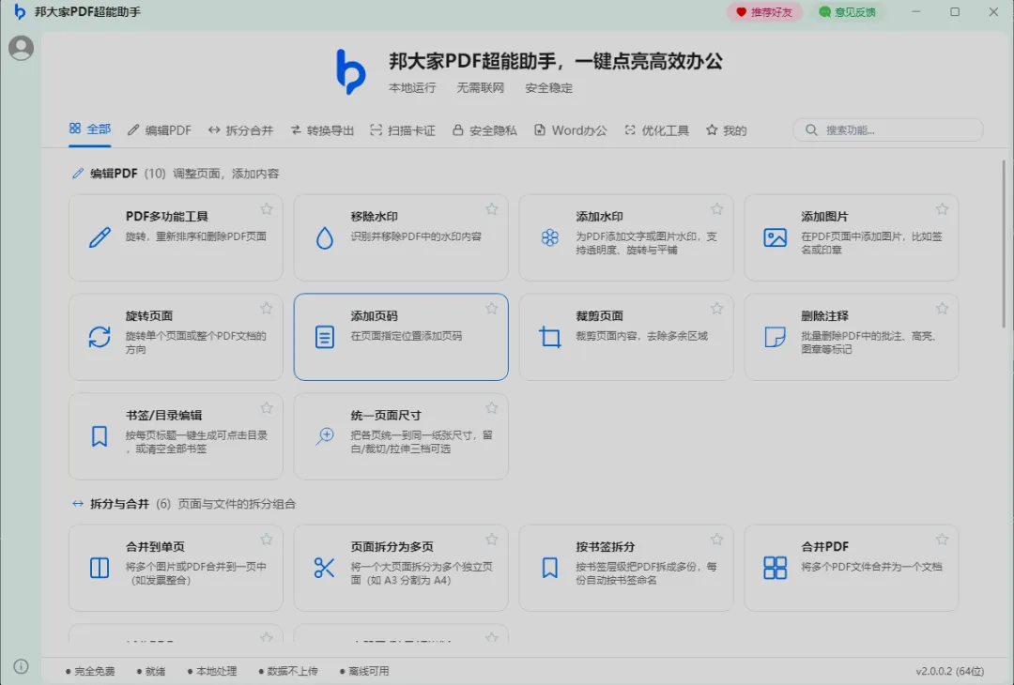Favorite 删除注释 with its star

pos(942,308)
